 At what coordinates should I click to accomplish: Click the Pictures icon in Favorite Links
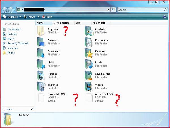point(4,34)
